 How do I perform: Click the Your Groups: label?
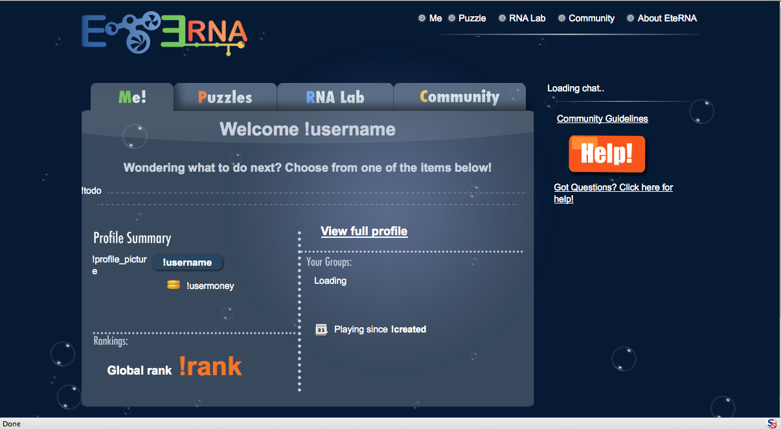click(329, 262)
